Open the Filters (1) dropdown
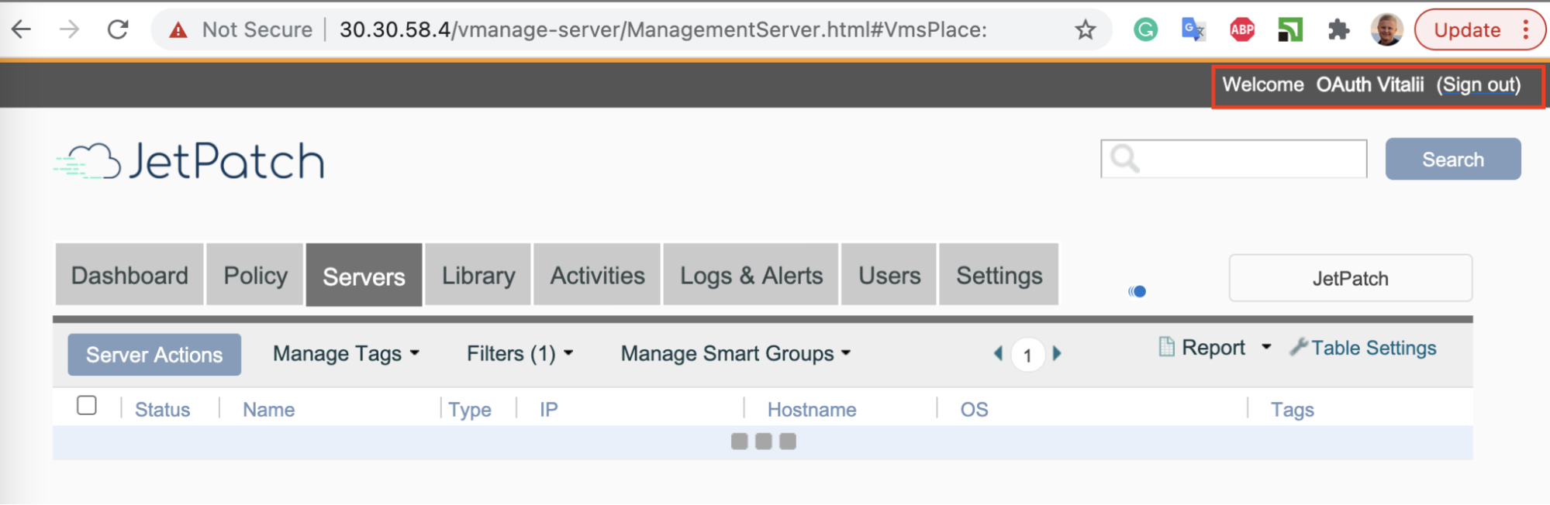This screenshot has height=505, width=1550. 520,354
